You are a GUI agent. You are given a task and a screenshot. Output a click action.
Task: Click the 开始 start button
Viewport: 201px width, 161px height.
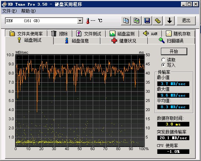(x=174, y=51)
